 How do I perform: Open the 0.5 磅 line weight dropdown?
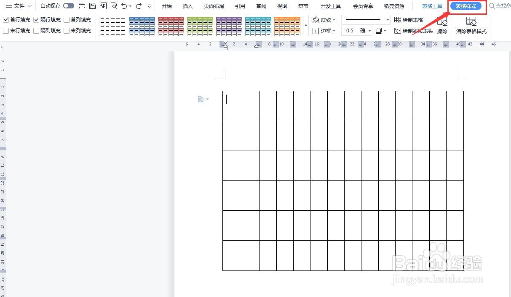coord(370,31)
